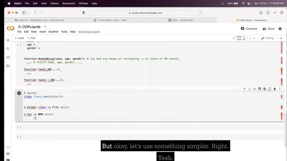Toggle the header visibility chevron
The image size is (287, 161).
281,38
